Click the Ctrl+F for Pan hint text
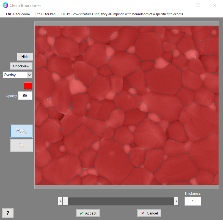The height and width of the screenshot is (220, 223). [45, 14]
